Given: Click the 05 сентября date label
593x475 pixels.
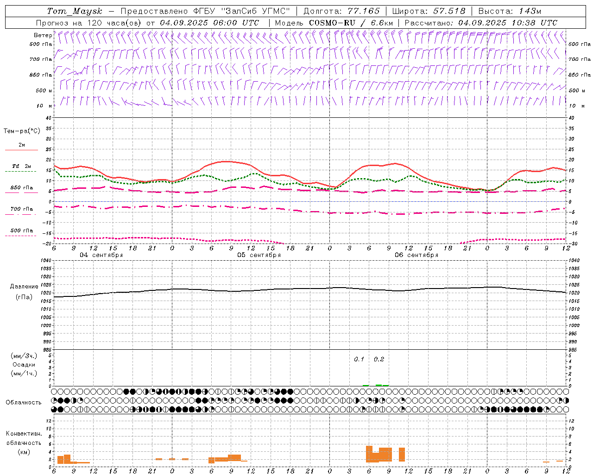Looking at the screenshot, I should (x=259, y=255).
